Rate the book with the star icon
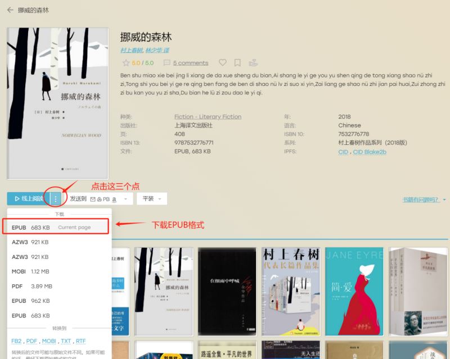The width and height of the screenshot is (450, 359). point(125,62)
